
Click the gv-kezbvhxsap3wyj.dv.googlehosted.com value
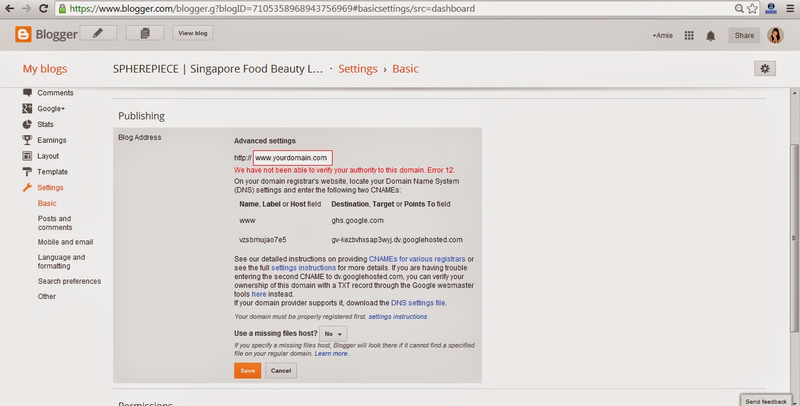click(397, 239)
